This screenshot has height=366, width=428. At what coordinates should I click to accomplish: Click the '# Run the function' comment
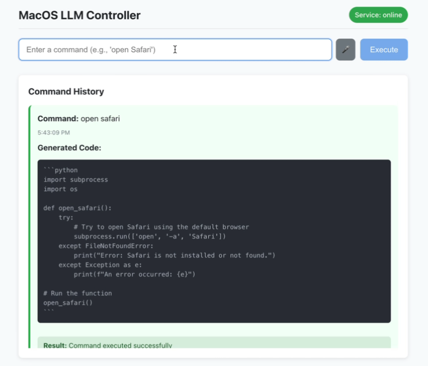tap(77, 293)
